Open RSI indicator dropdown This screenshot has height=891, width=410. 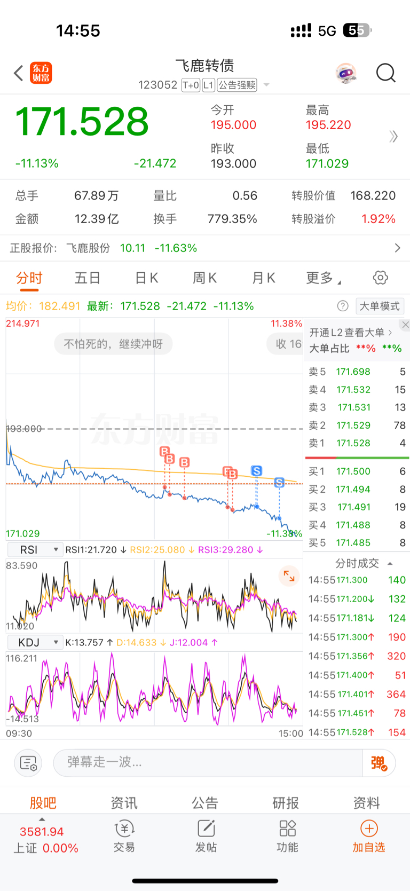[x=35, y=550]
